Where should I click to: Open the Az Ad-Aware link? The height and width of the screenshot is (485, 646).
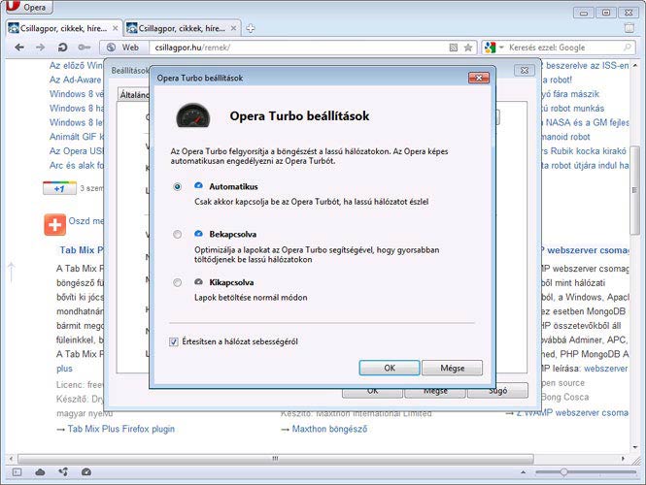point(76,80)
